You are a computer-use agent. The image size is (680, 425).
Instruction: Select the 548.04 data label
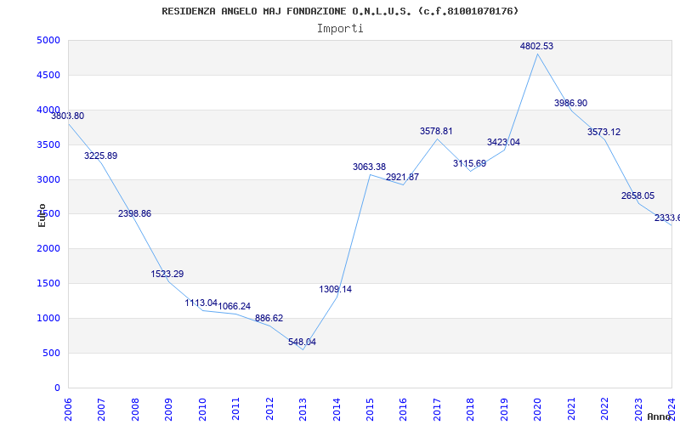point(302,343)
